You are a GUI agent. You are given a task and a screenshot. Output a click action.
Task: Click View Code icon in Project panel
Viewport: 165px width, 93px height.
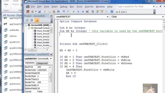tap(27, 20)
